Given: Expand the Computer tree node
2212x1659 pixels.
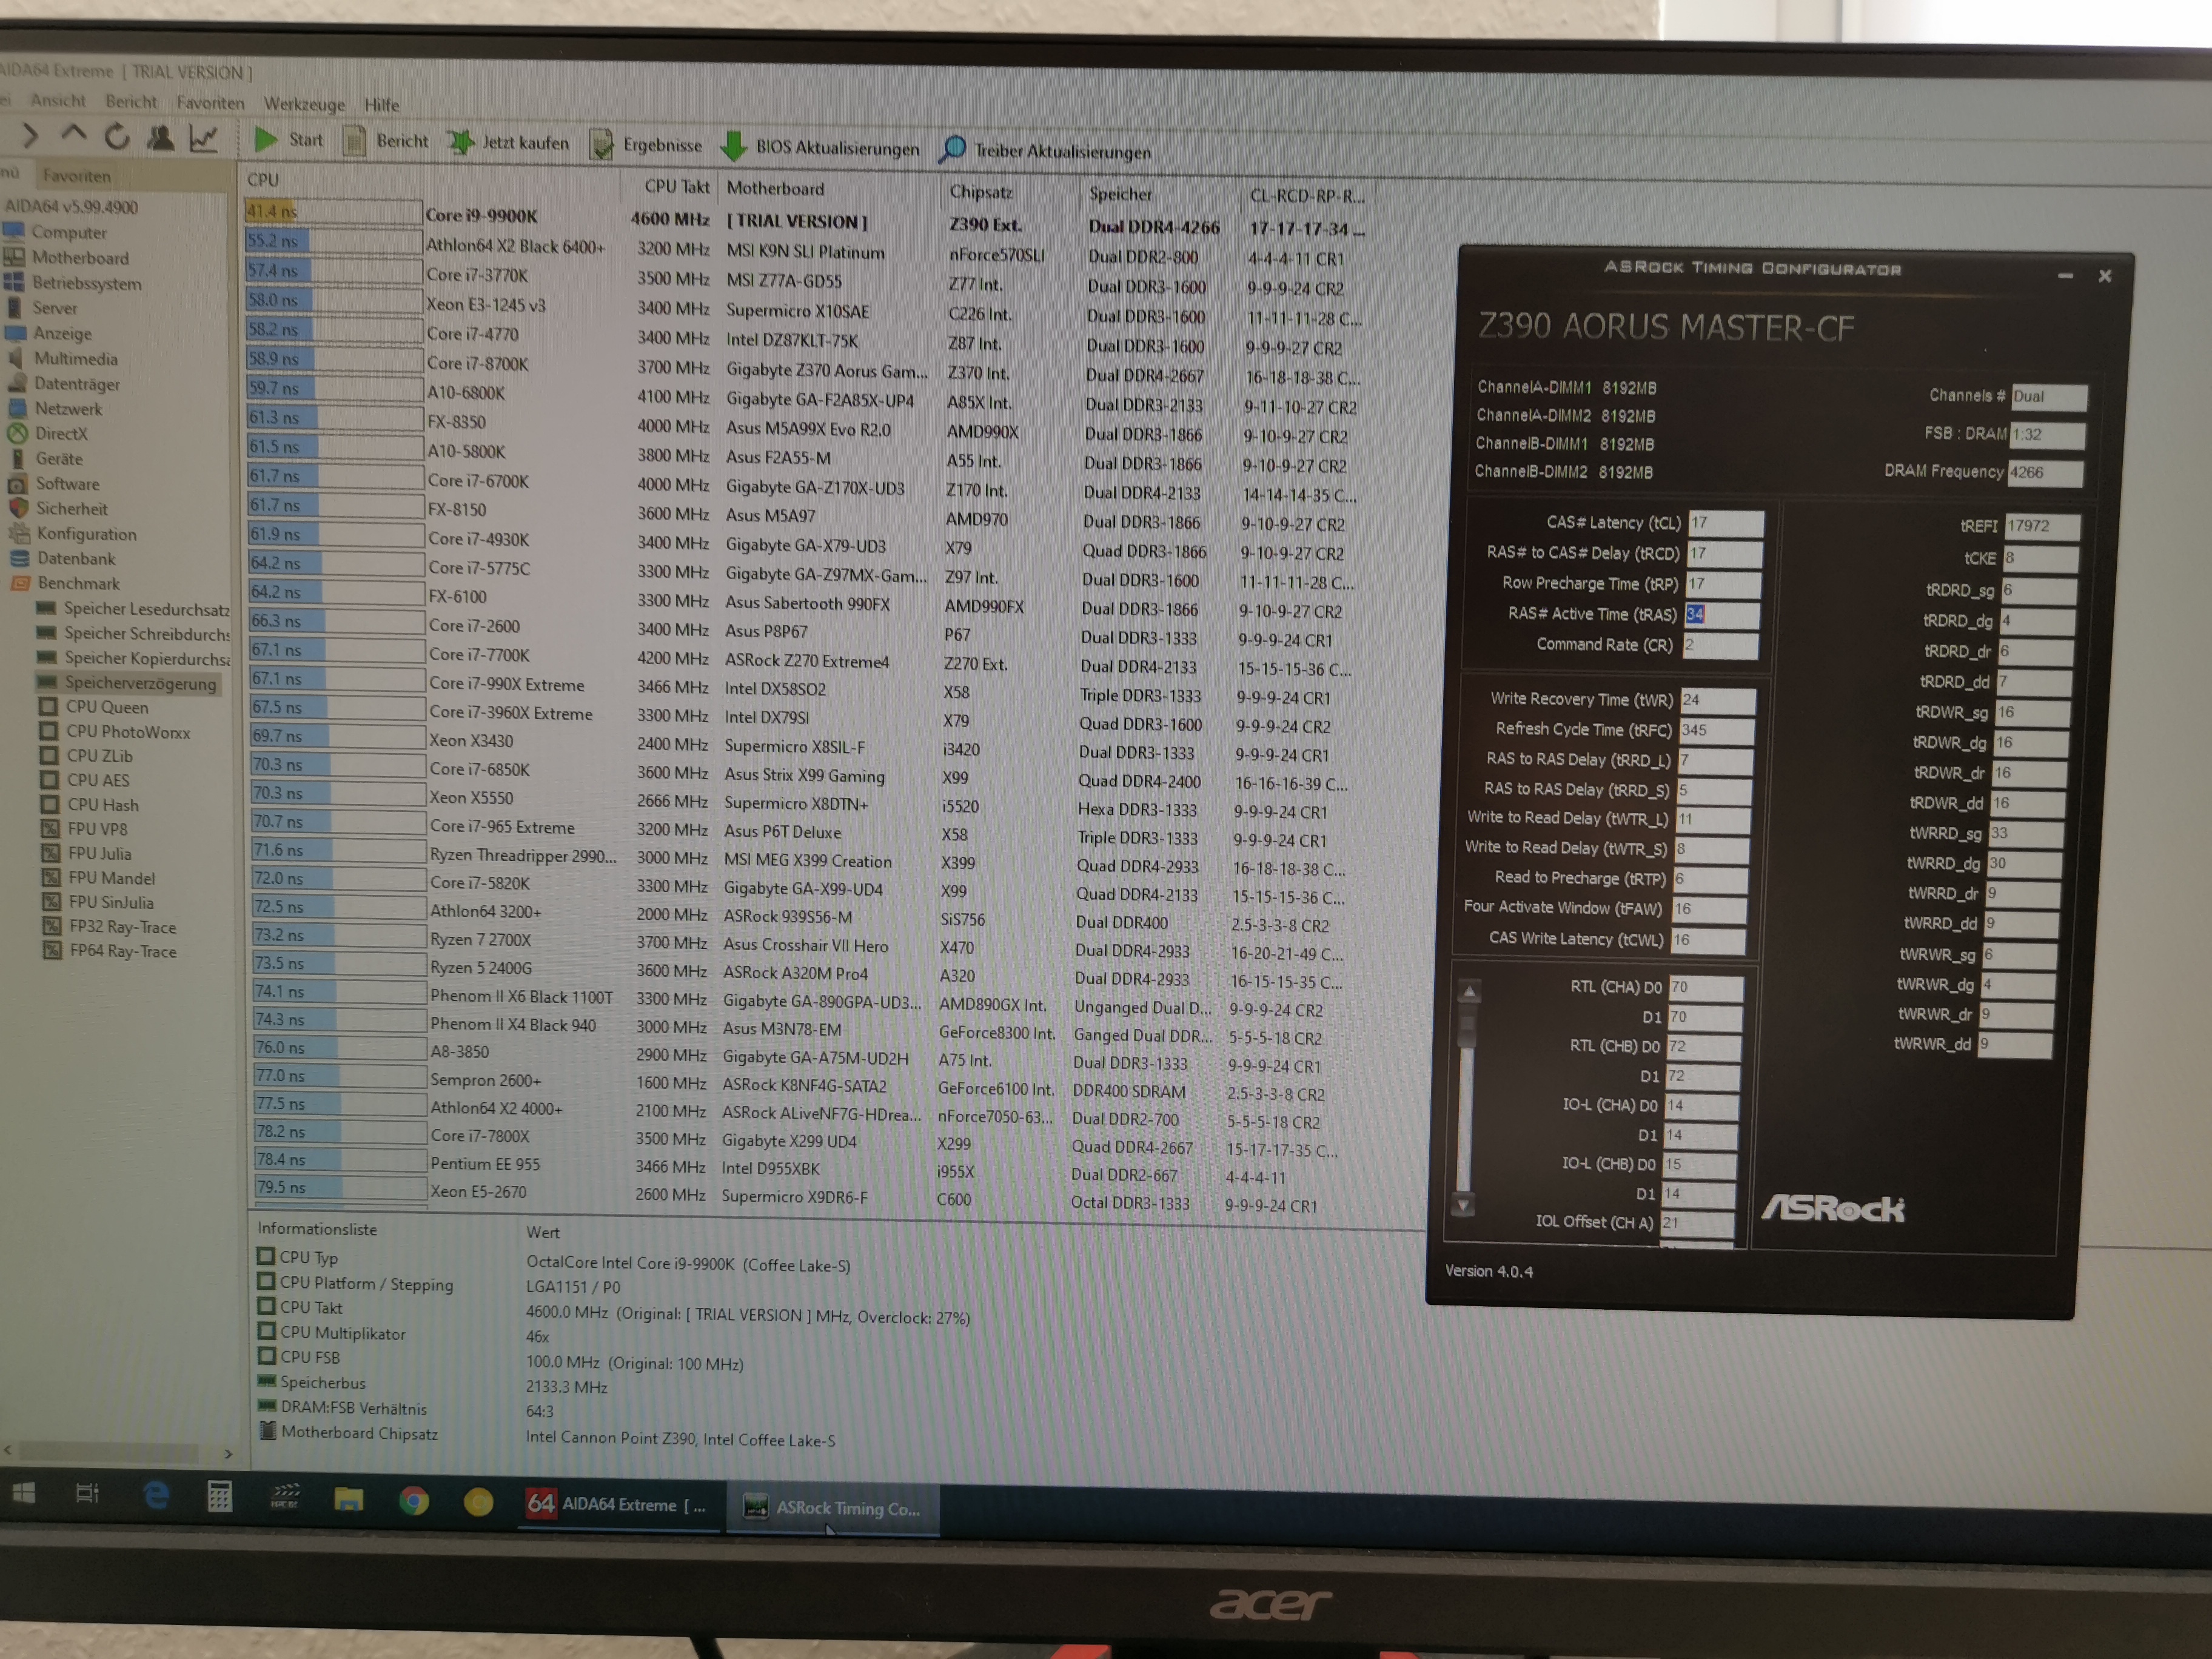Looking at the screenshot, I should (68, 232).
